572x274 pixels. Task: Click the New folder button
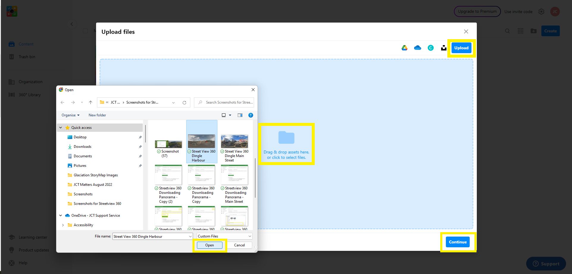[x=97, y=115]
